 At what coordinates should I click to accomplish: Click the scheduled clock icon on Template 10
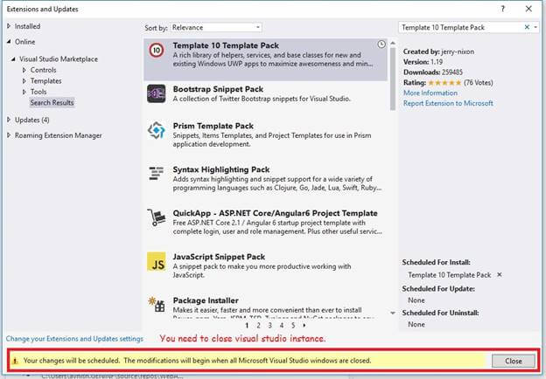381,45
